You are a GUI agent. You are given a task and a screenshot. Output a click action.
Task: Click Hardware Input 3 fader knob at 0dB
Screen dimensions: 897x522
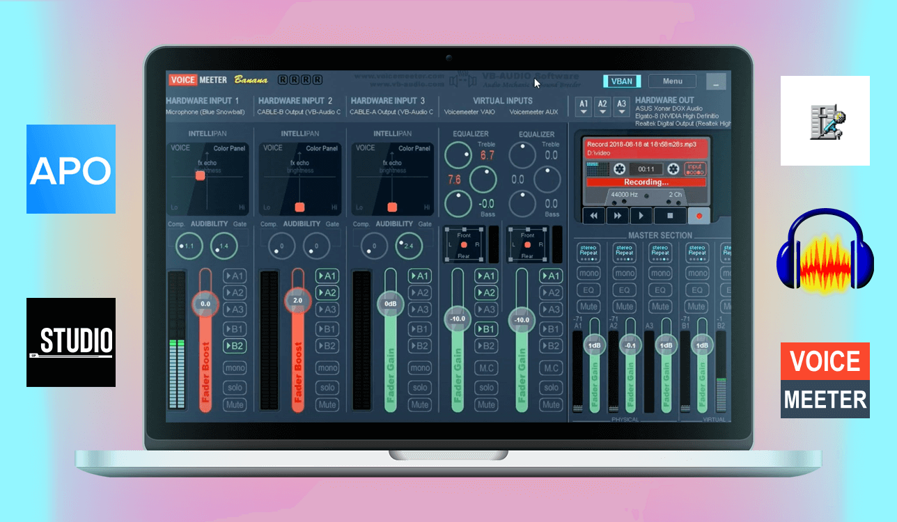390,303
